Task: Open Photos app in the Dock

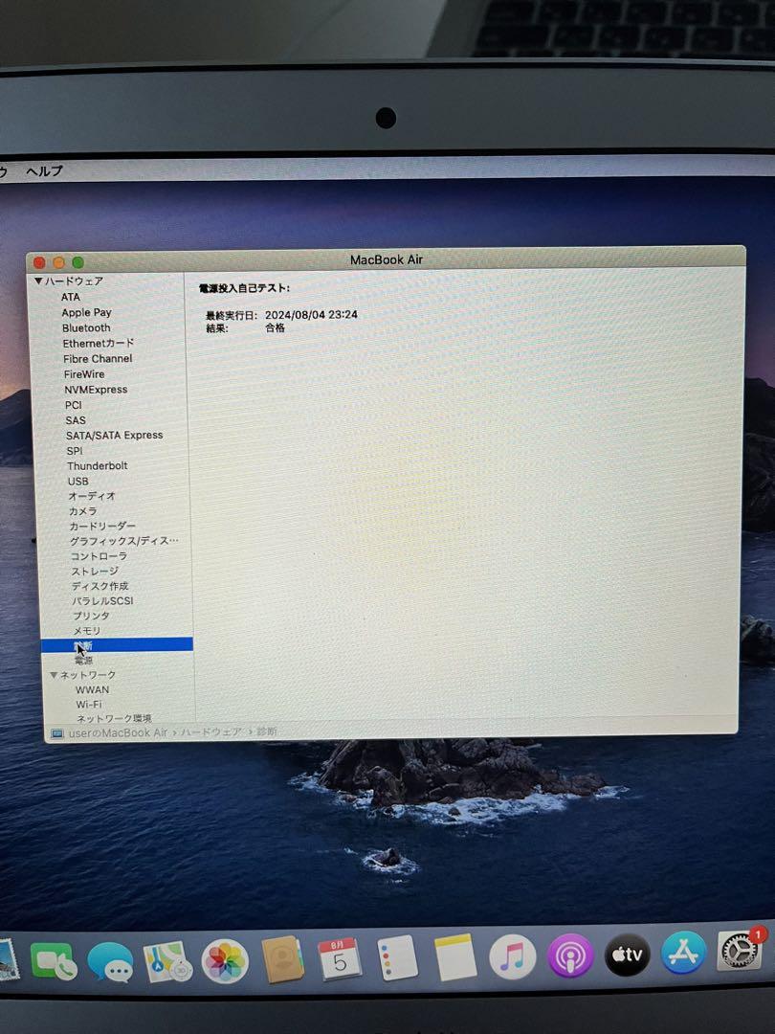Action: [x=225, y=961]
